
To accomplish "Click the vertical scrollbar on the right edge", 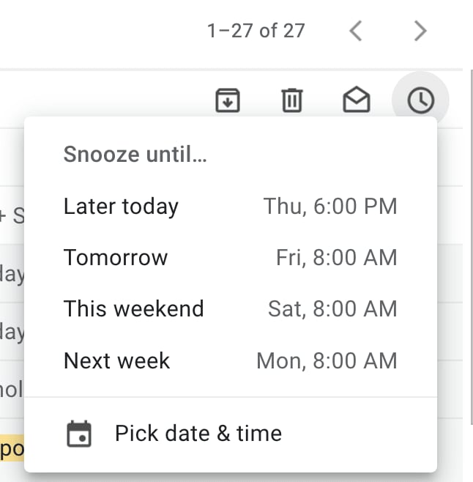I will point(472,248).
